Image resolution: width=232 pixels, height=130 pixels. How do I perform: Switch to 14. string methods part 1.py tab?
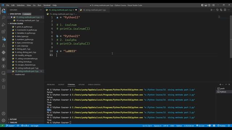pos(94,10)
